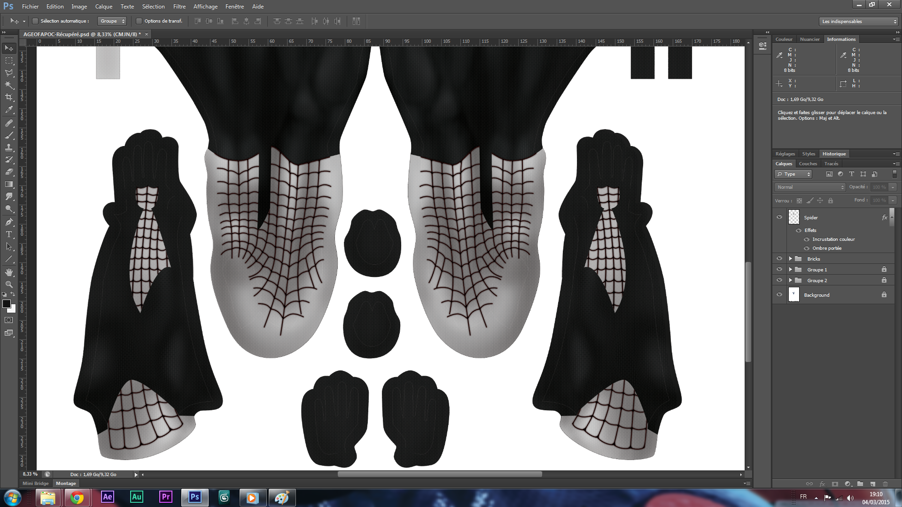
Task: Expand the Bricks group
Action: [791, 259]
